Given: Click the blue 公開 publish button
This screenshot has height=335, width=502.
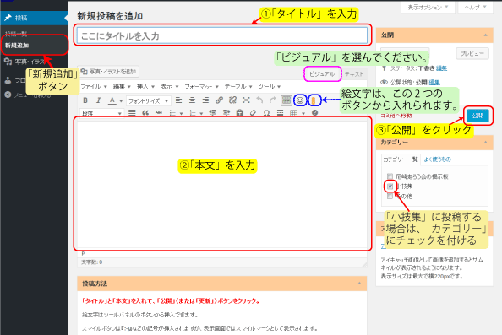Looking at the screenshot, I should 477,116.
